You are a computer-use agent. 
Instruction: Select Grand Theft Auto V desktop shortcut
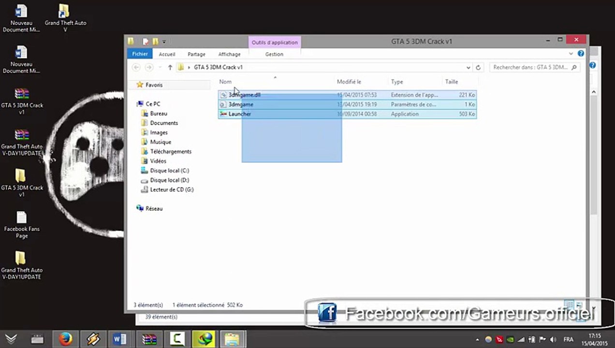point(65,18)
